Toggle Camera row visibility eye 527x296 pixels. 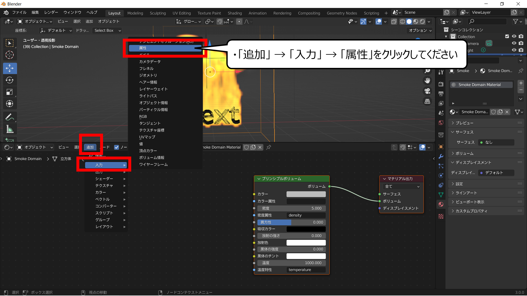click(514, 43)
